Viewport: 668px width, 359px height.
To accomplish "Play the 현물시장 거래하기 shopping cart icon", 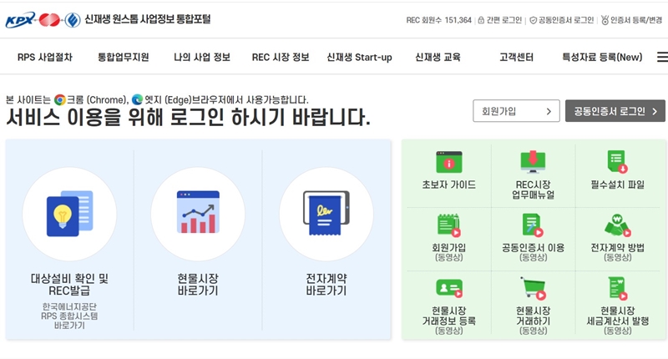I will (x=534, y=288).
